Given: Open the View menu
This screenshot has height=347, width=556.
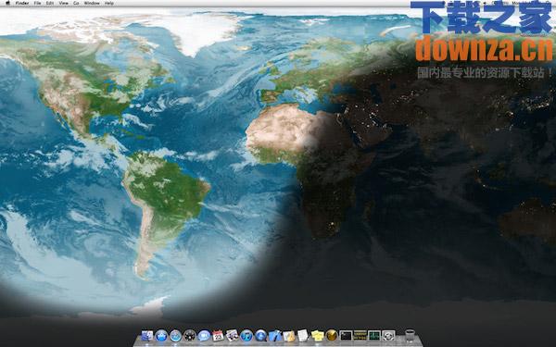Looking at the screenshot, I should [x=63, y=3].
